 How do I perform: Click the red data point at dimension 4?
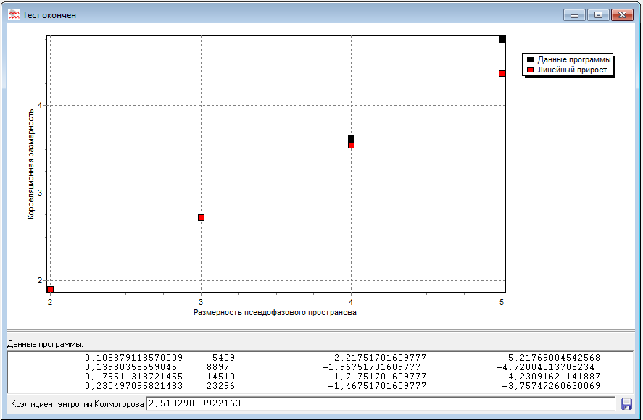tap(351, 146)
